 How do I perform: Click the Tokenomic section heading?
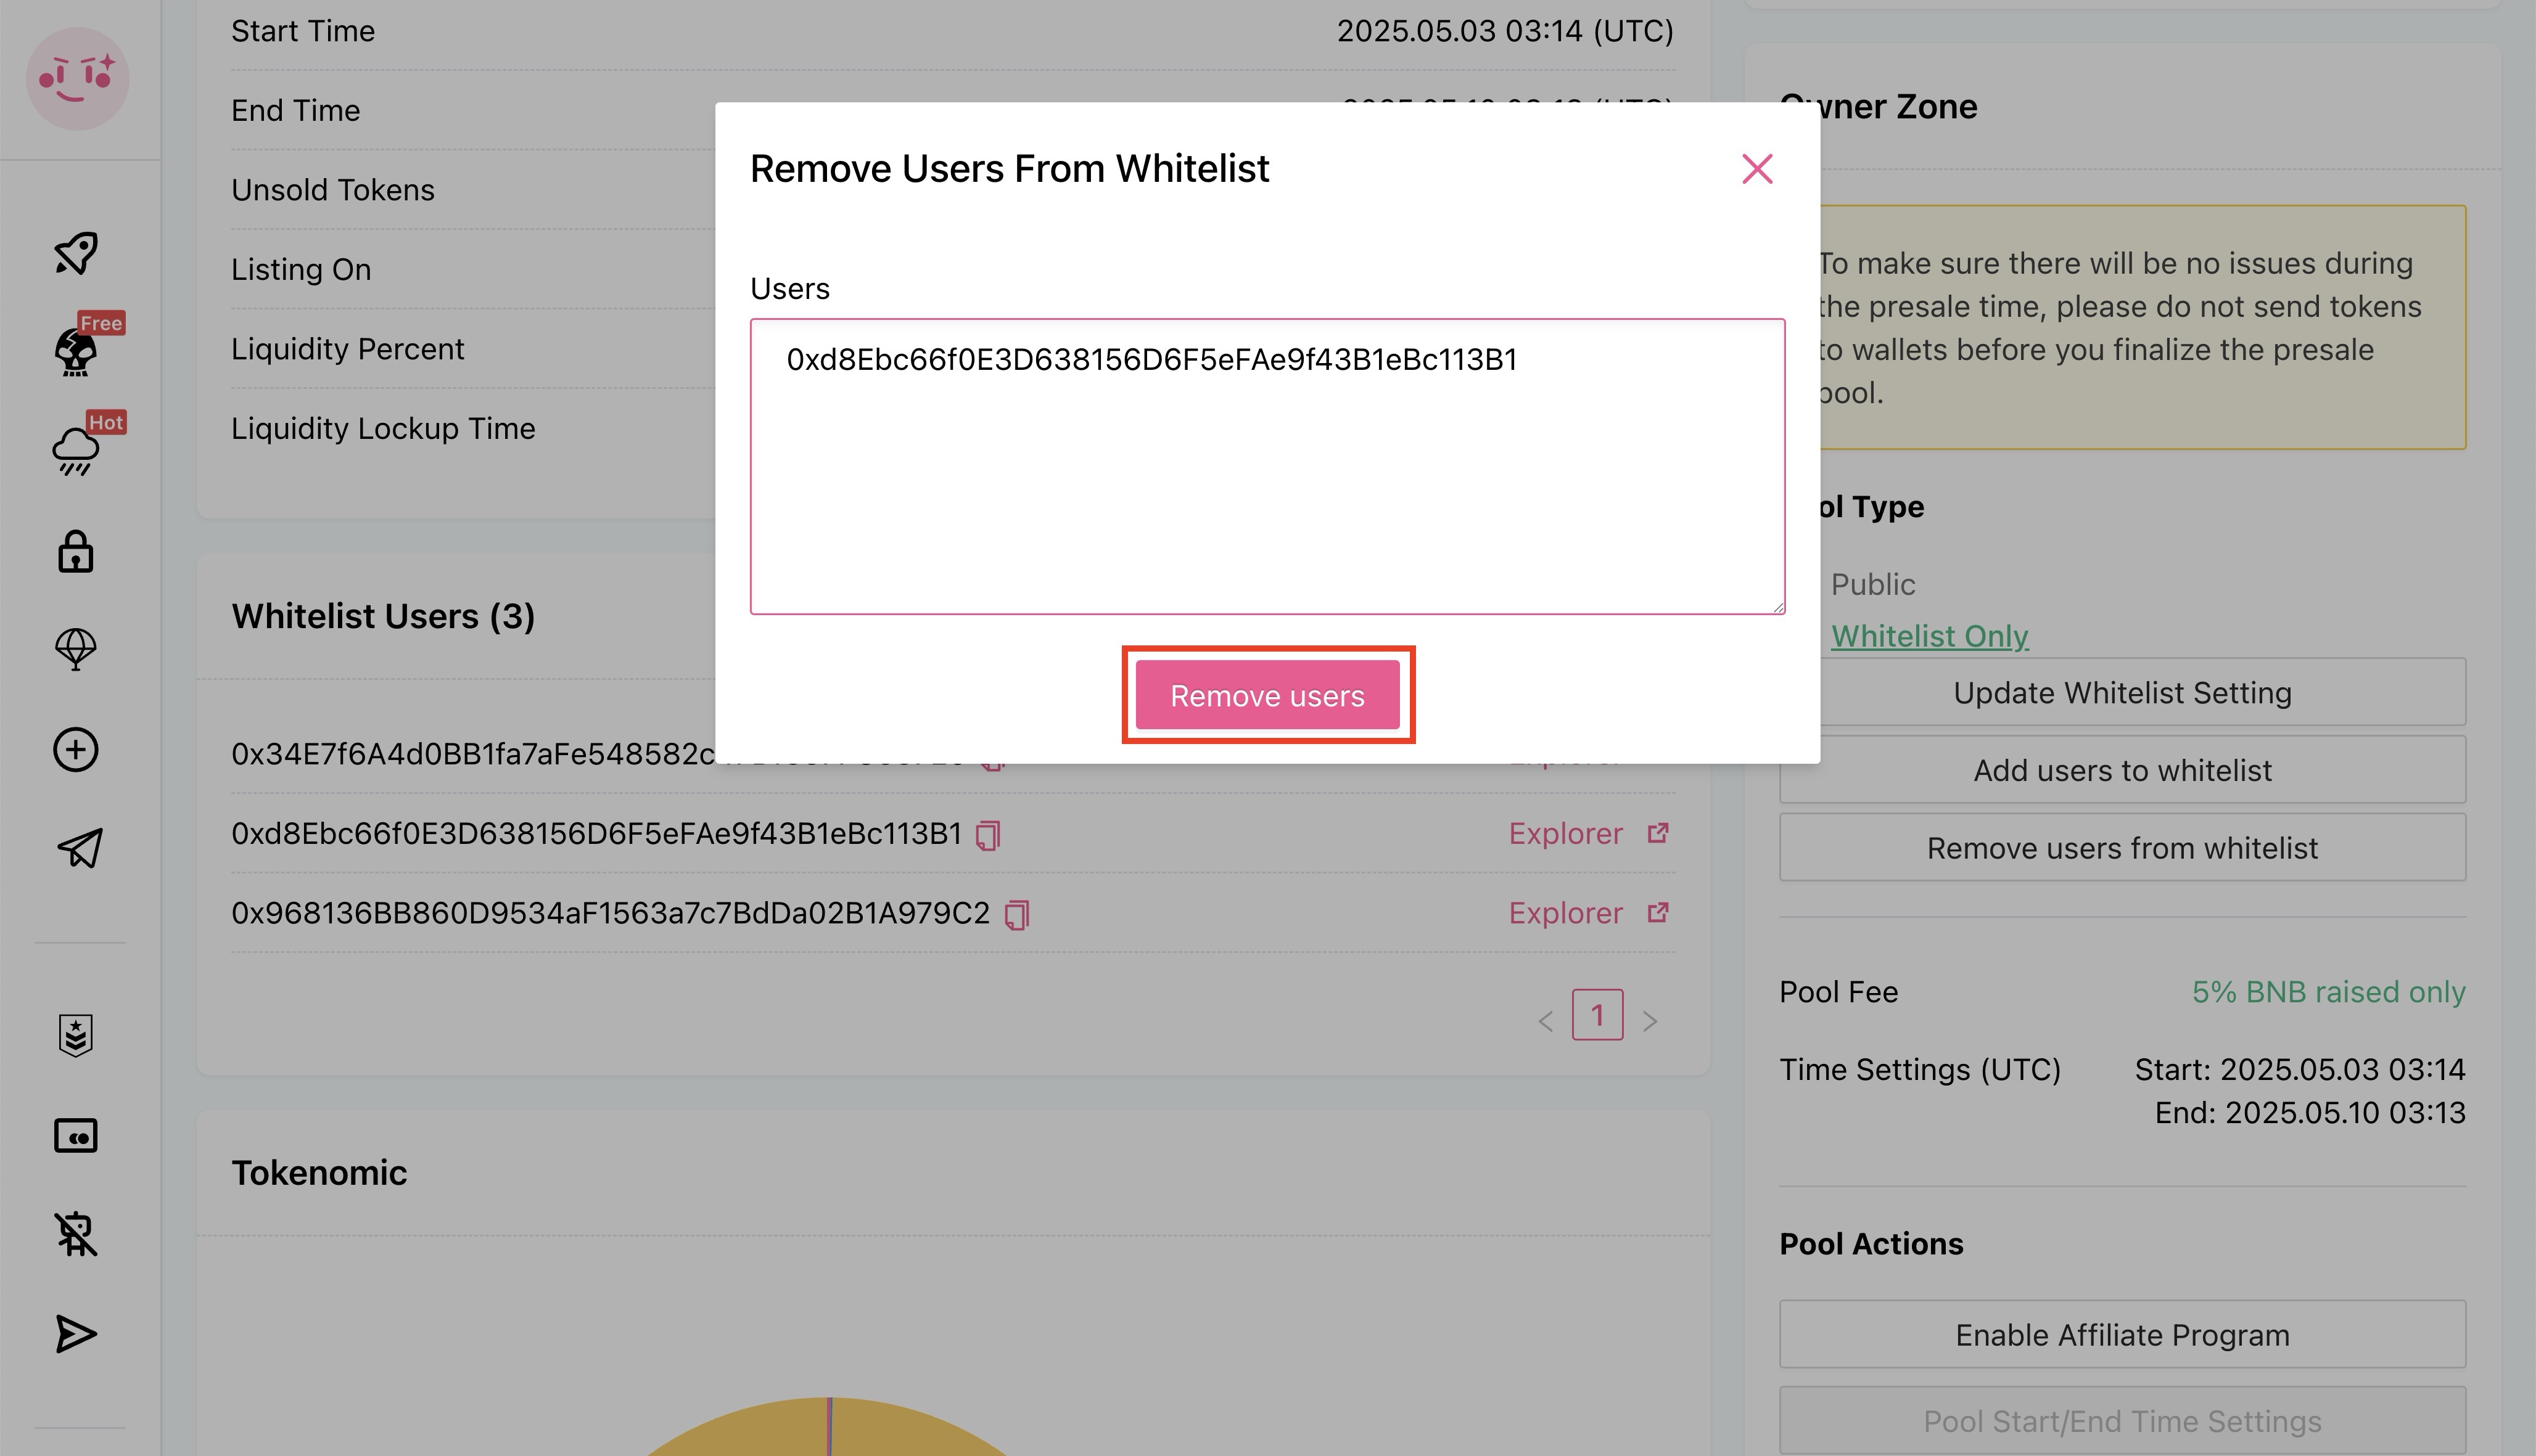click(x=319, y=1173)
